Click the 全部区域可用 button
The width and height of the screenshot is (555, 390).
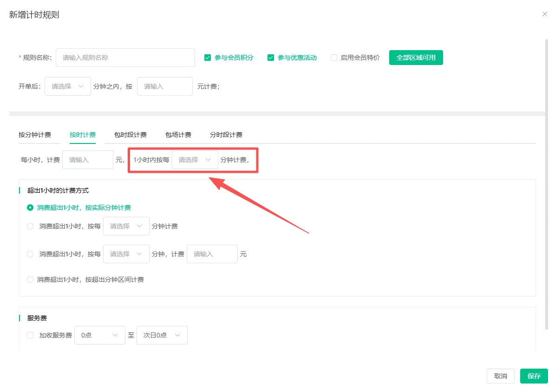tap(416, 58)
